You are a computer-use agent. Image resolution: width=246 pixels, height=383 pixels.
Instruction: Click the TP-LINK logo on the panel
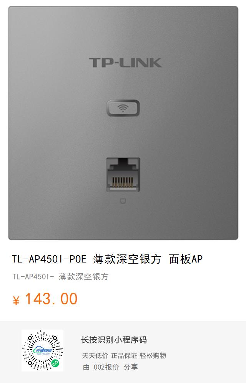pyautogui.click(x=125, y=63)
